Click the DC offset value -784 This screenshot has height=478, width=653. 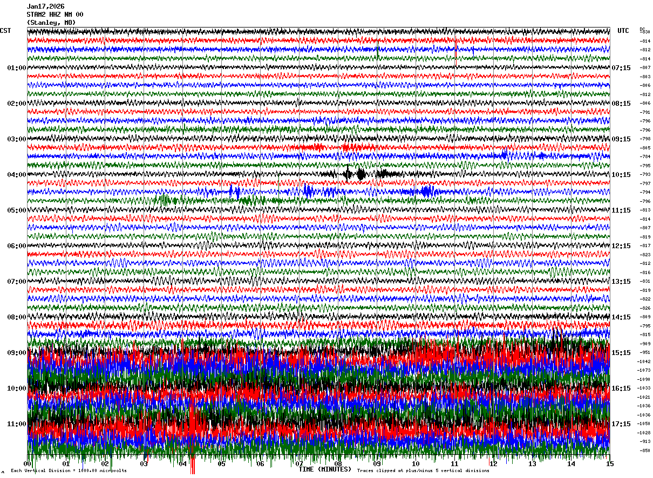pyautogui.click(x=645, y=157)
